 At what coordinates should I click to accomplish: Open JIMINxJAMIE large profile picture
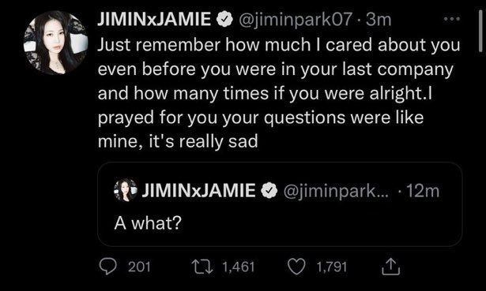click(56, 43)
